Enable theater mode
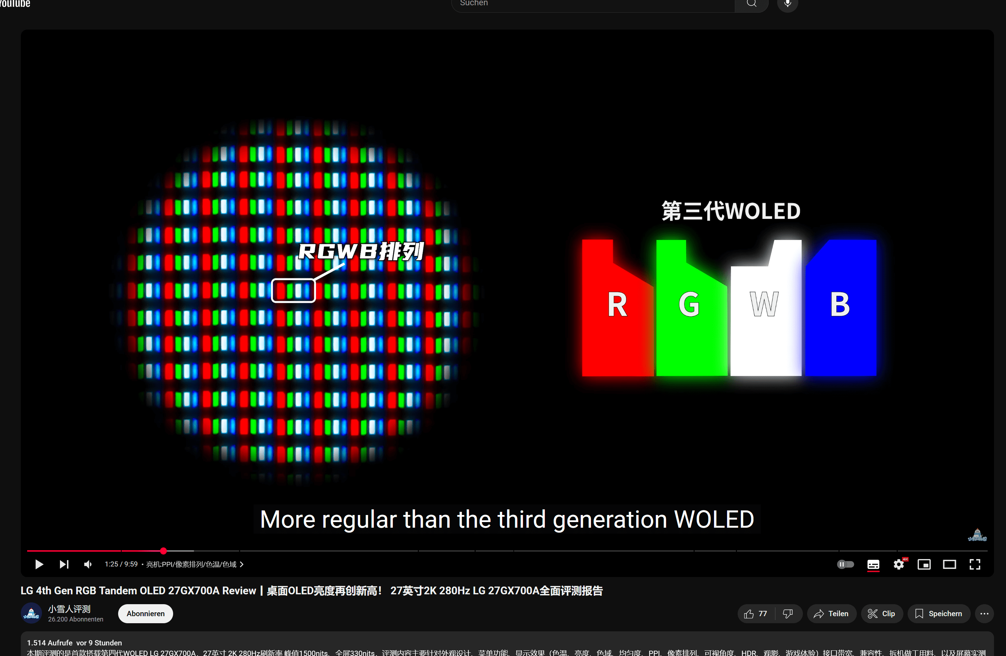Image resolution: width=1006 pixels, height=656 pixels. coord(949,564)
